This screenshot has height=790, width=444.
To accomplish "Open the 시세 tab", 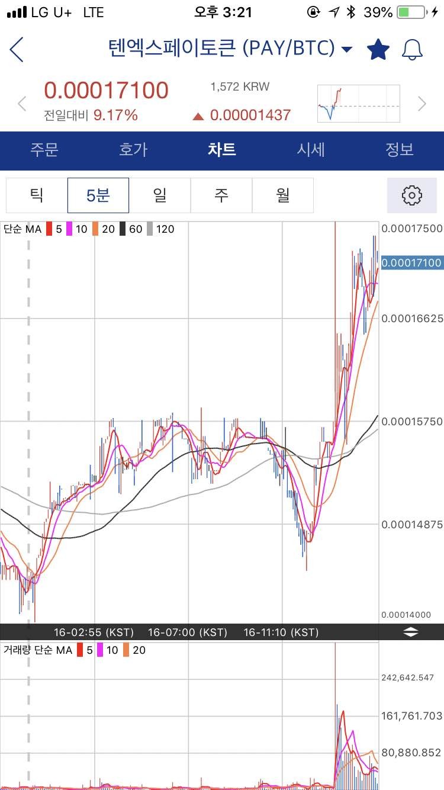I will pyautogui.click(x=311, y=150).
